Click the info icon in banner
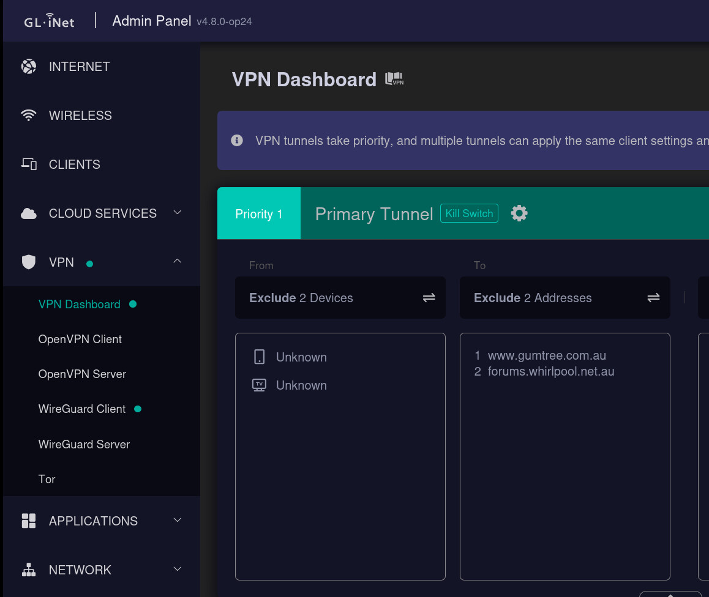 point(237,141)
